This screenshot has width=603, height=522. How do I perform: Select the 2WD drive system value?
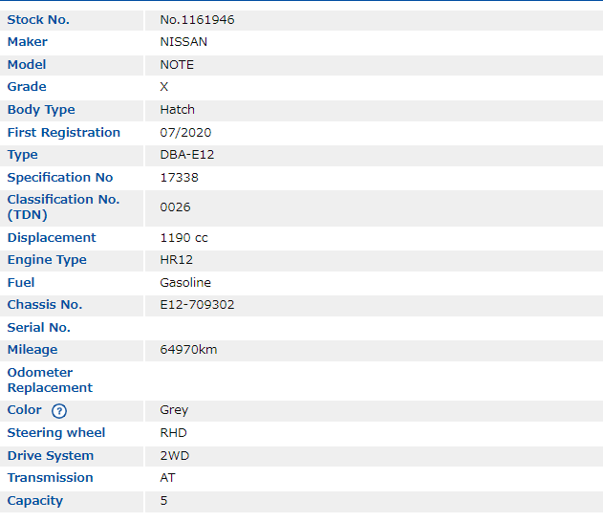(x=174, y=456)
